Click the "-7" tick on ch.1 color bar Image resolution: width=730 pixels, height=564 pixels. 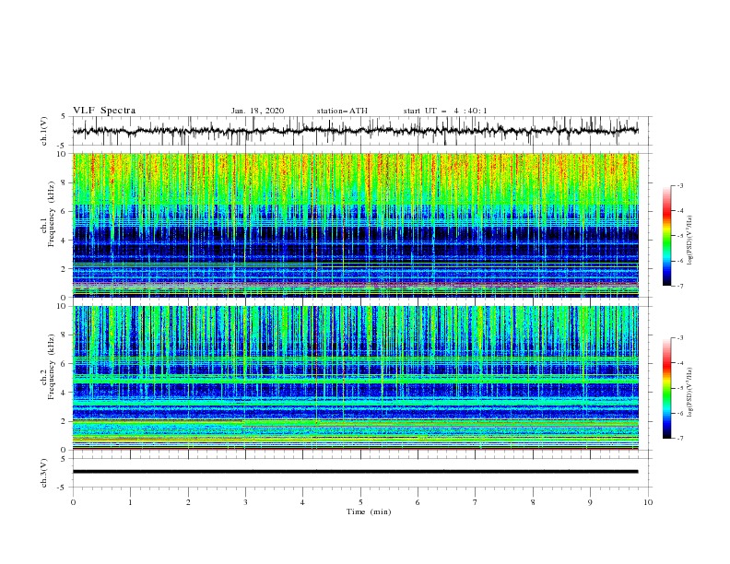(x=680, y=286)
